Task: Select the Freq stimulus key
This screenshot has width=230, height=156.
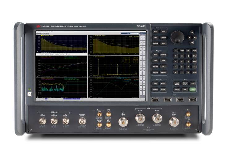Action: [x=155, y=84]
